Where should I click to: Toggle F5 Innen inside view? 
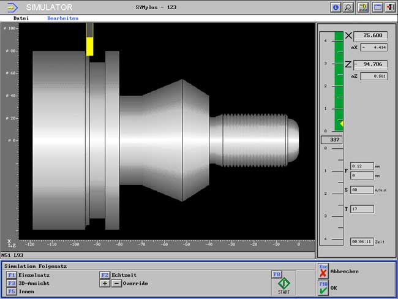tap(11, 291)
